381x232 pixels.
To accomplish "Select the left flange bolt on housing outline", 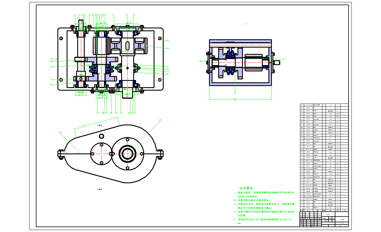I will tap(61, 154).
